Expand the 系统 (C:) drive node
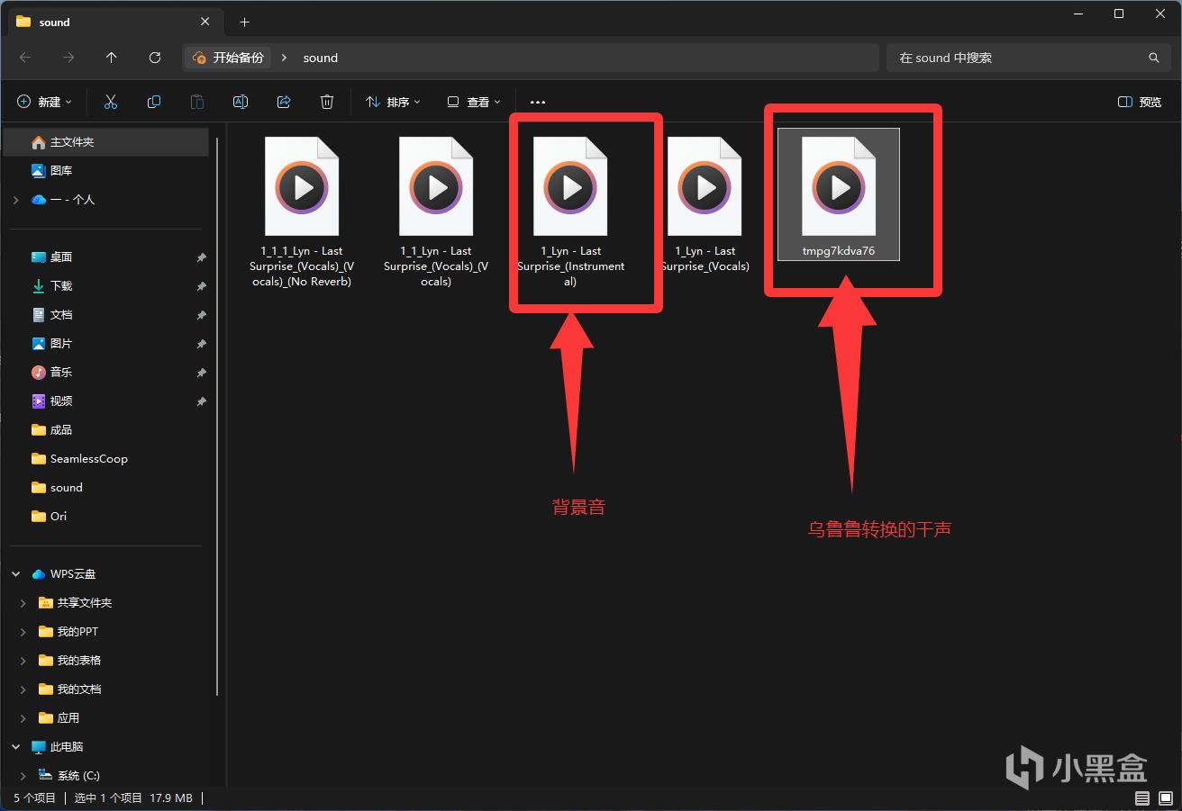The image size is (1182, 811). tap(23, 776)
